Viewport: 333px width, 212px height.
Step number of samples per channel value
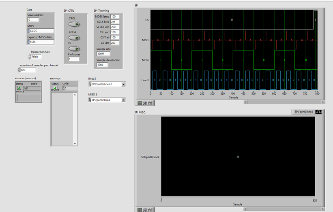tap(19, 70)
